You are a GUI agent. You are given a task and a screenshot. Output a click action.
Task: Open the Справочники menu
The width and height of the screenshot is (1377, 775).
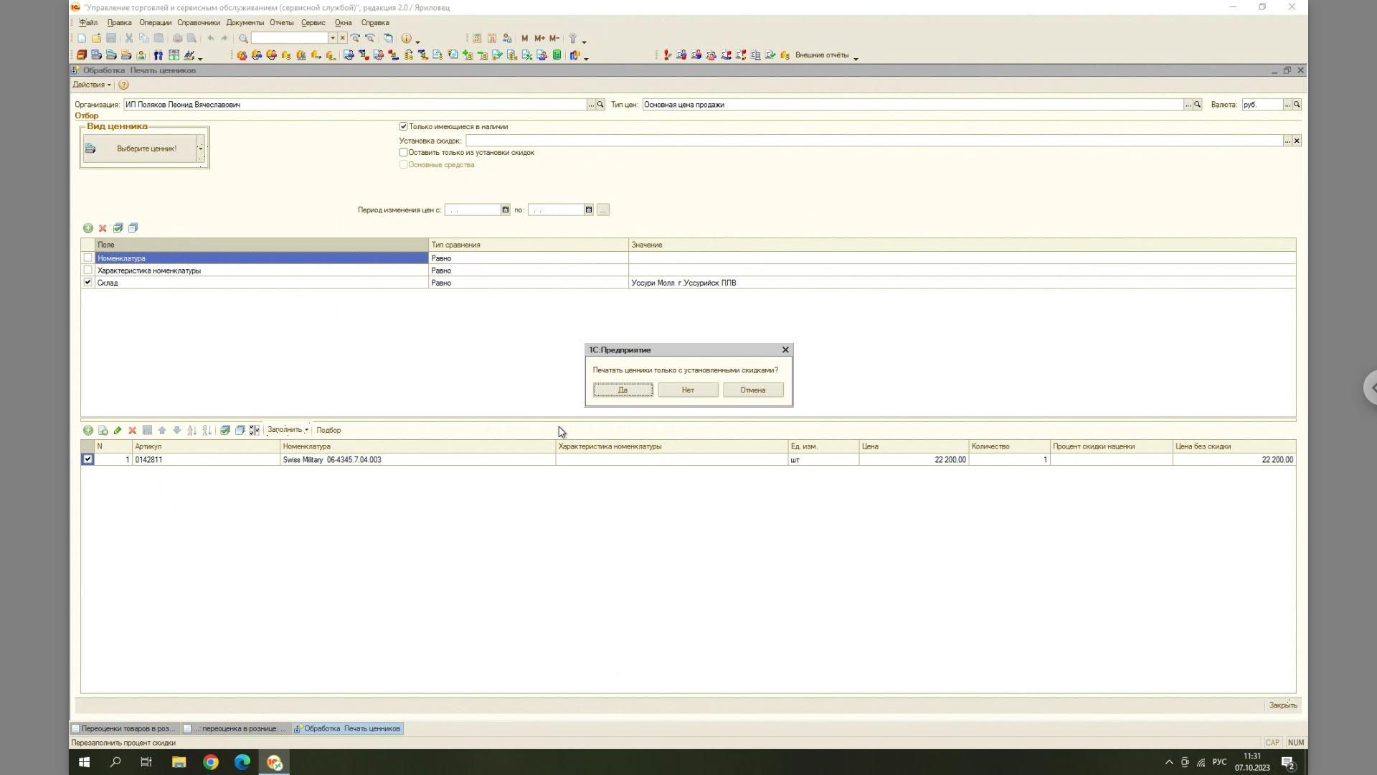click(x=199, y=23)
